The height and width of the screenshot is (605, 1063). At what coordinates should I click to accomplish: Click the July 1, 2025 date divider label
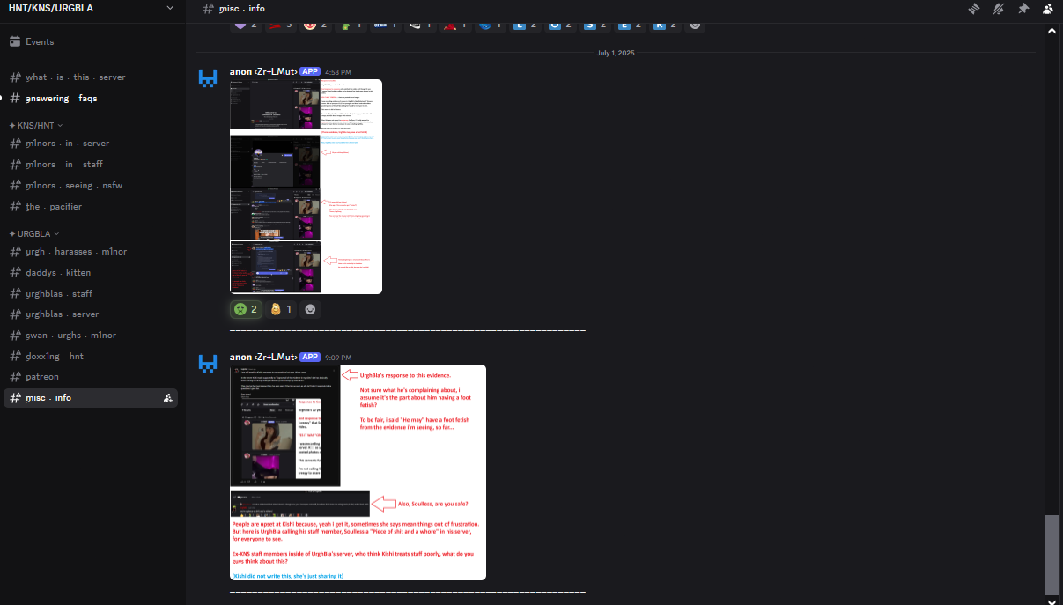615,53
